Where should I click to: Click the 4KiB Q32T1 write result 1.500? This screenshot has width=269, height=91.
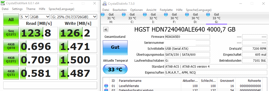click(78, 60)
